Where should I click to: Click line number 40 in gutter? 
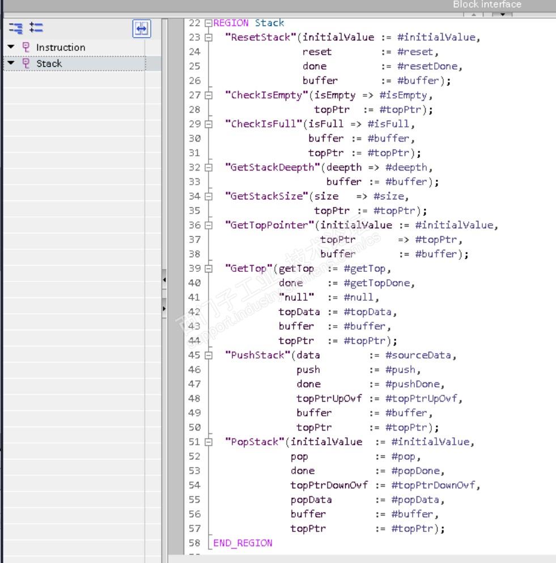click(x=194, y=283)
